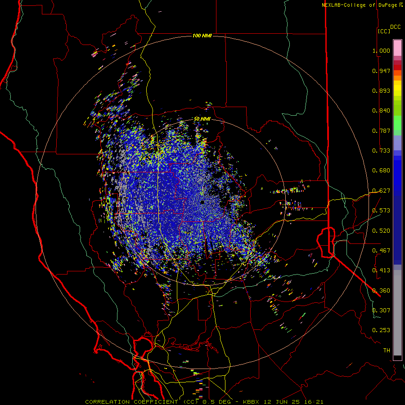Click the [CC] units label
Viewport: 405px width, 405px height.
pyautogui.click(x=384, y=31)
